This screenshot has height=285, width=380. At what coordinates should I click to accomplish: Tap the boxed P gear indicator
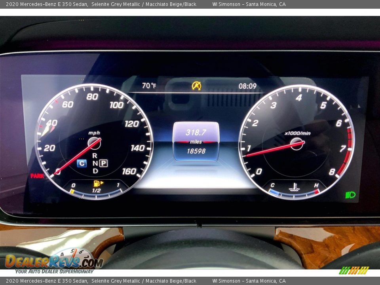point(103,163)
